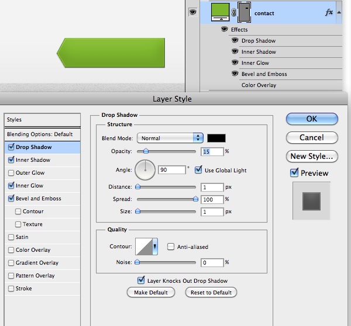Viewport: 351px width, 326px height.
Task: Enable the Anti-aliased checkbox
Action: [171, 247]
